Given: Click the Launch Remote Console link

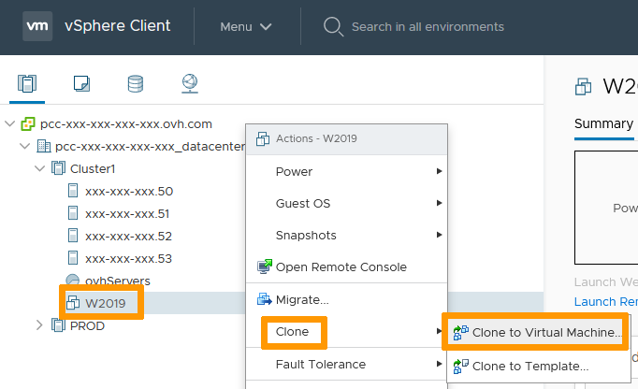Looking at the screenshot, I should pyautogui.click(x=605, y=302).
